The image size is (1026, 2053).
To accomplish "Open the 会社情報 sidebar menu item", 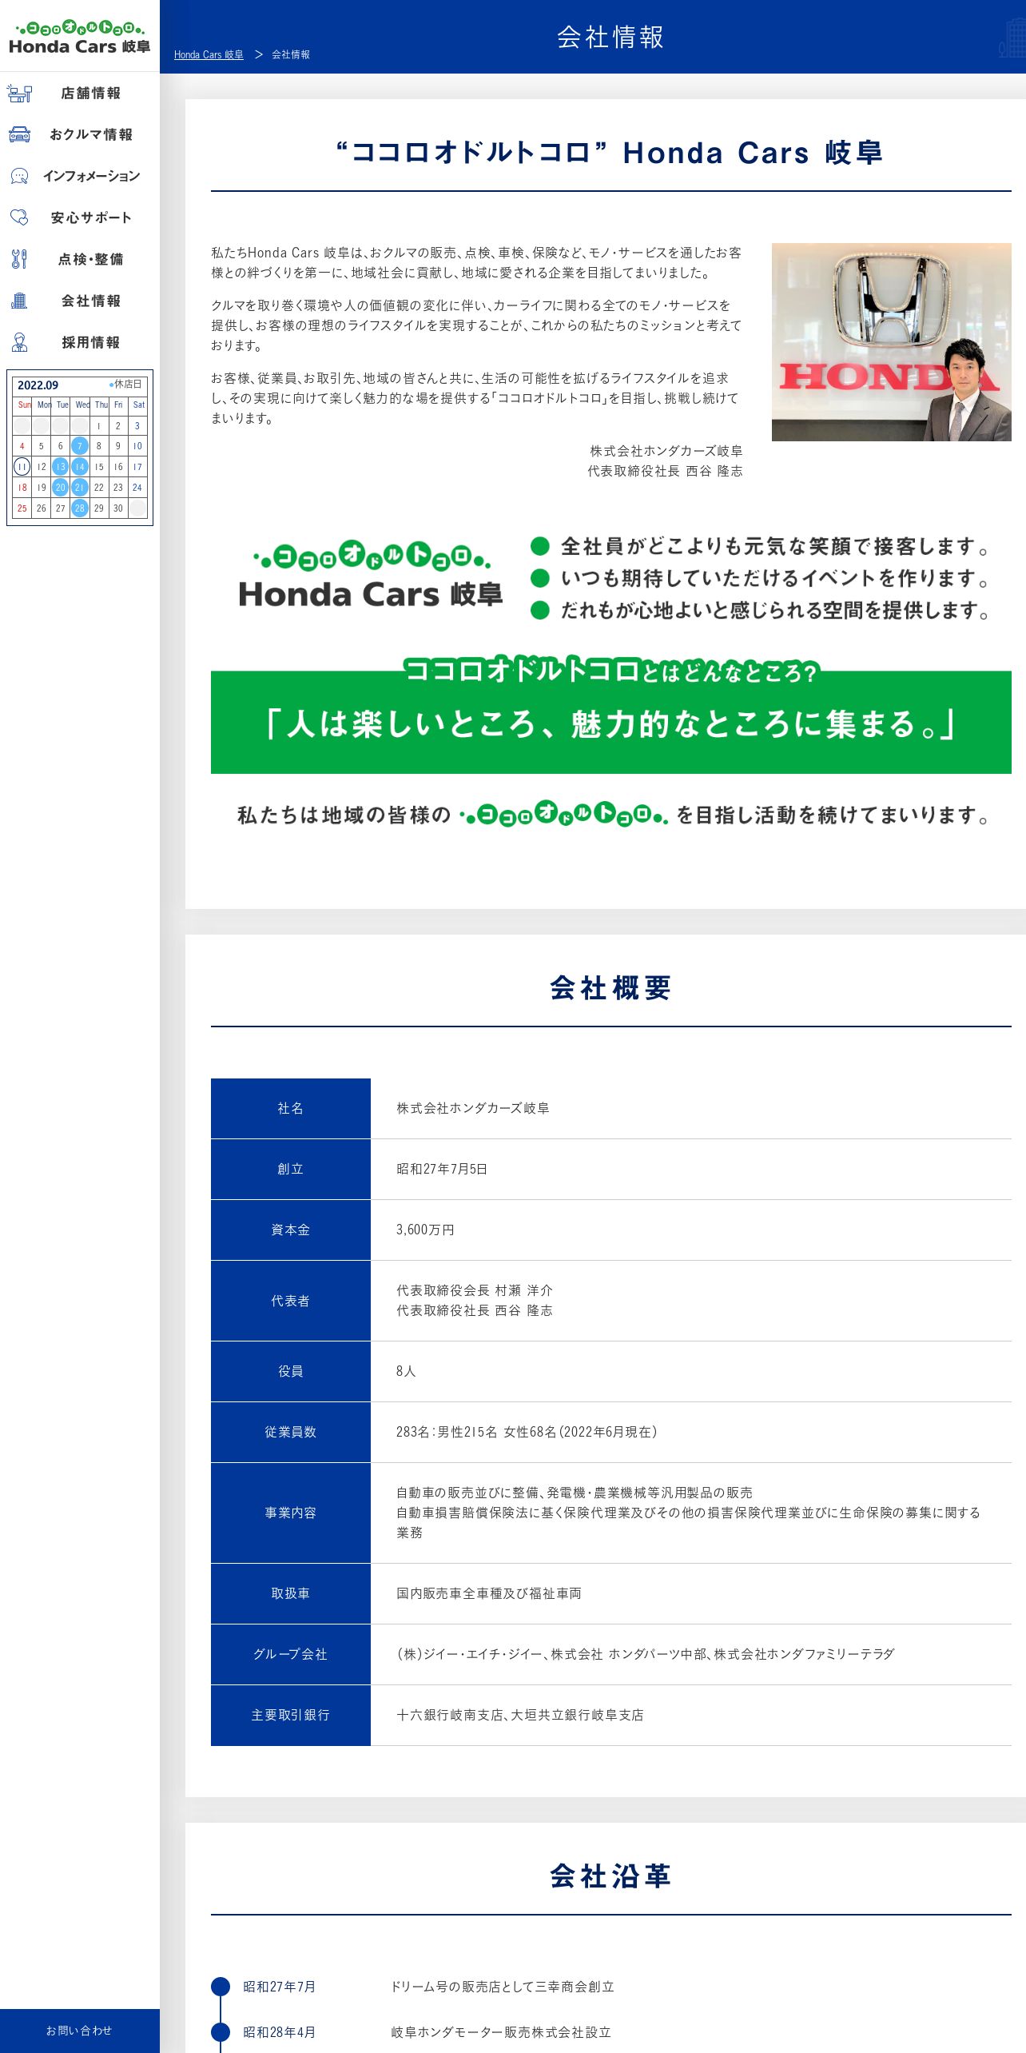I will pos(80,301).
